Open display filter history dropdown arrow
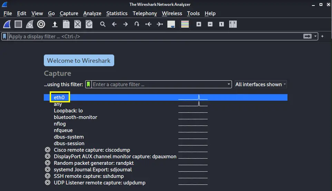This screenshot has width=332, height=191. tap(315, 36)
